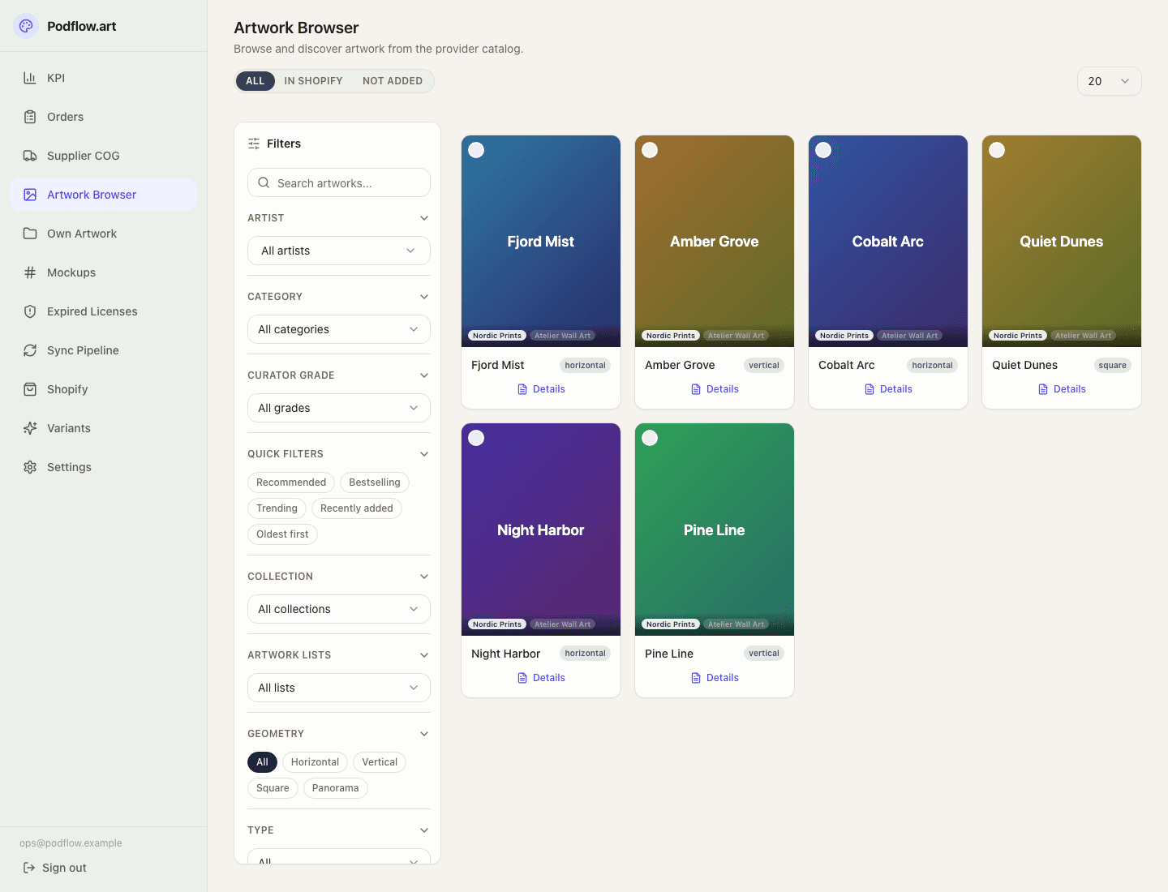Click the Mockups hash icon
This screenshot has width=1168, height=892.
click(30, 272)
